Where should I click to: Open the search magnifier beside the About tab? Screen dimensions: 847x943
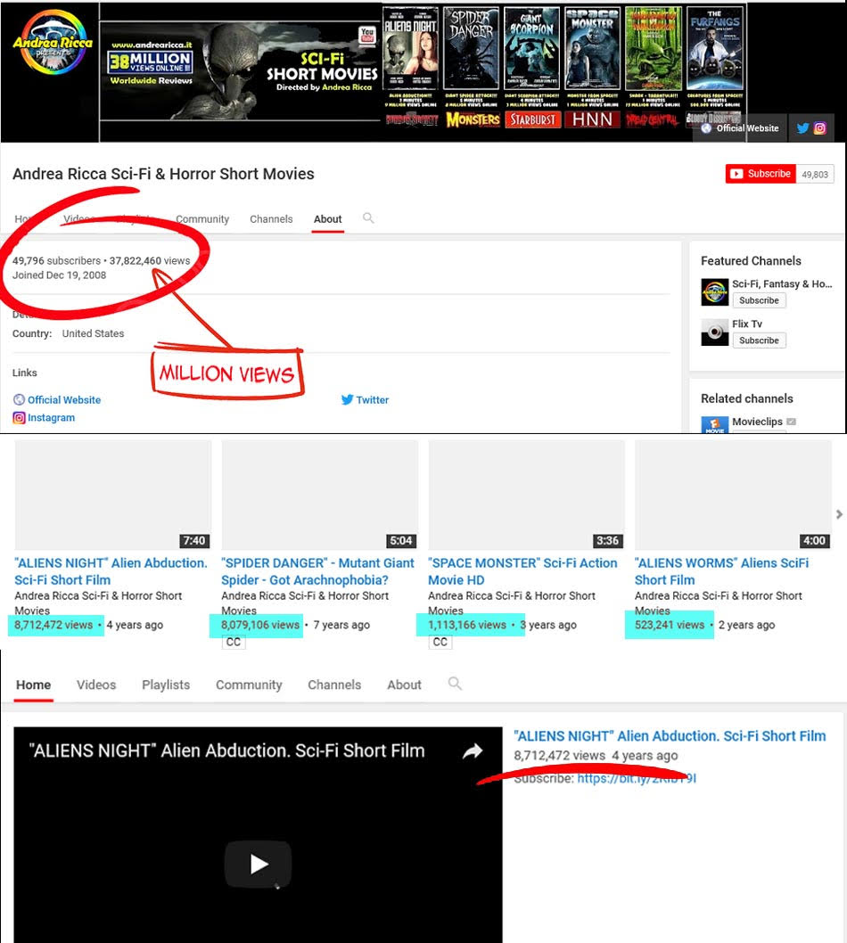point(368,218)
